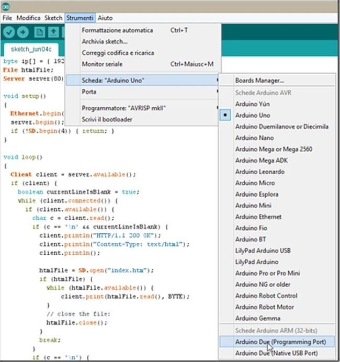Select the checked Arduino Uno board
The width and height of the screenshot is (340, 362).
pos(277,116)
